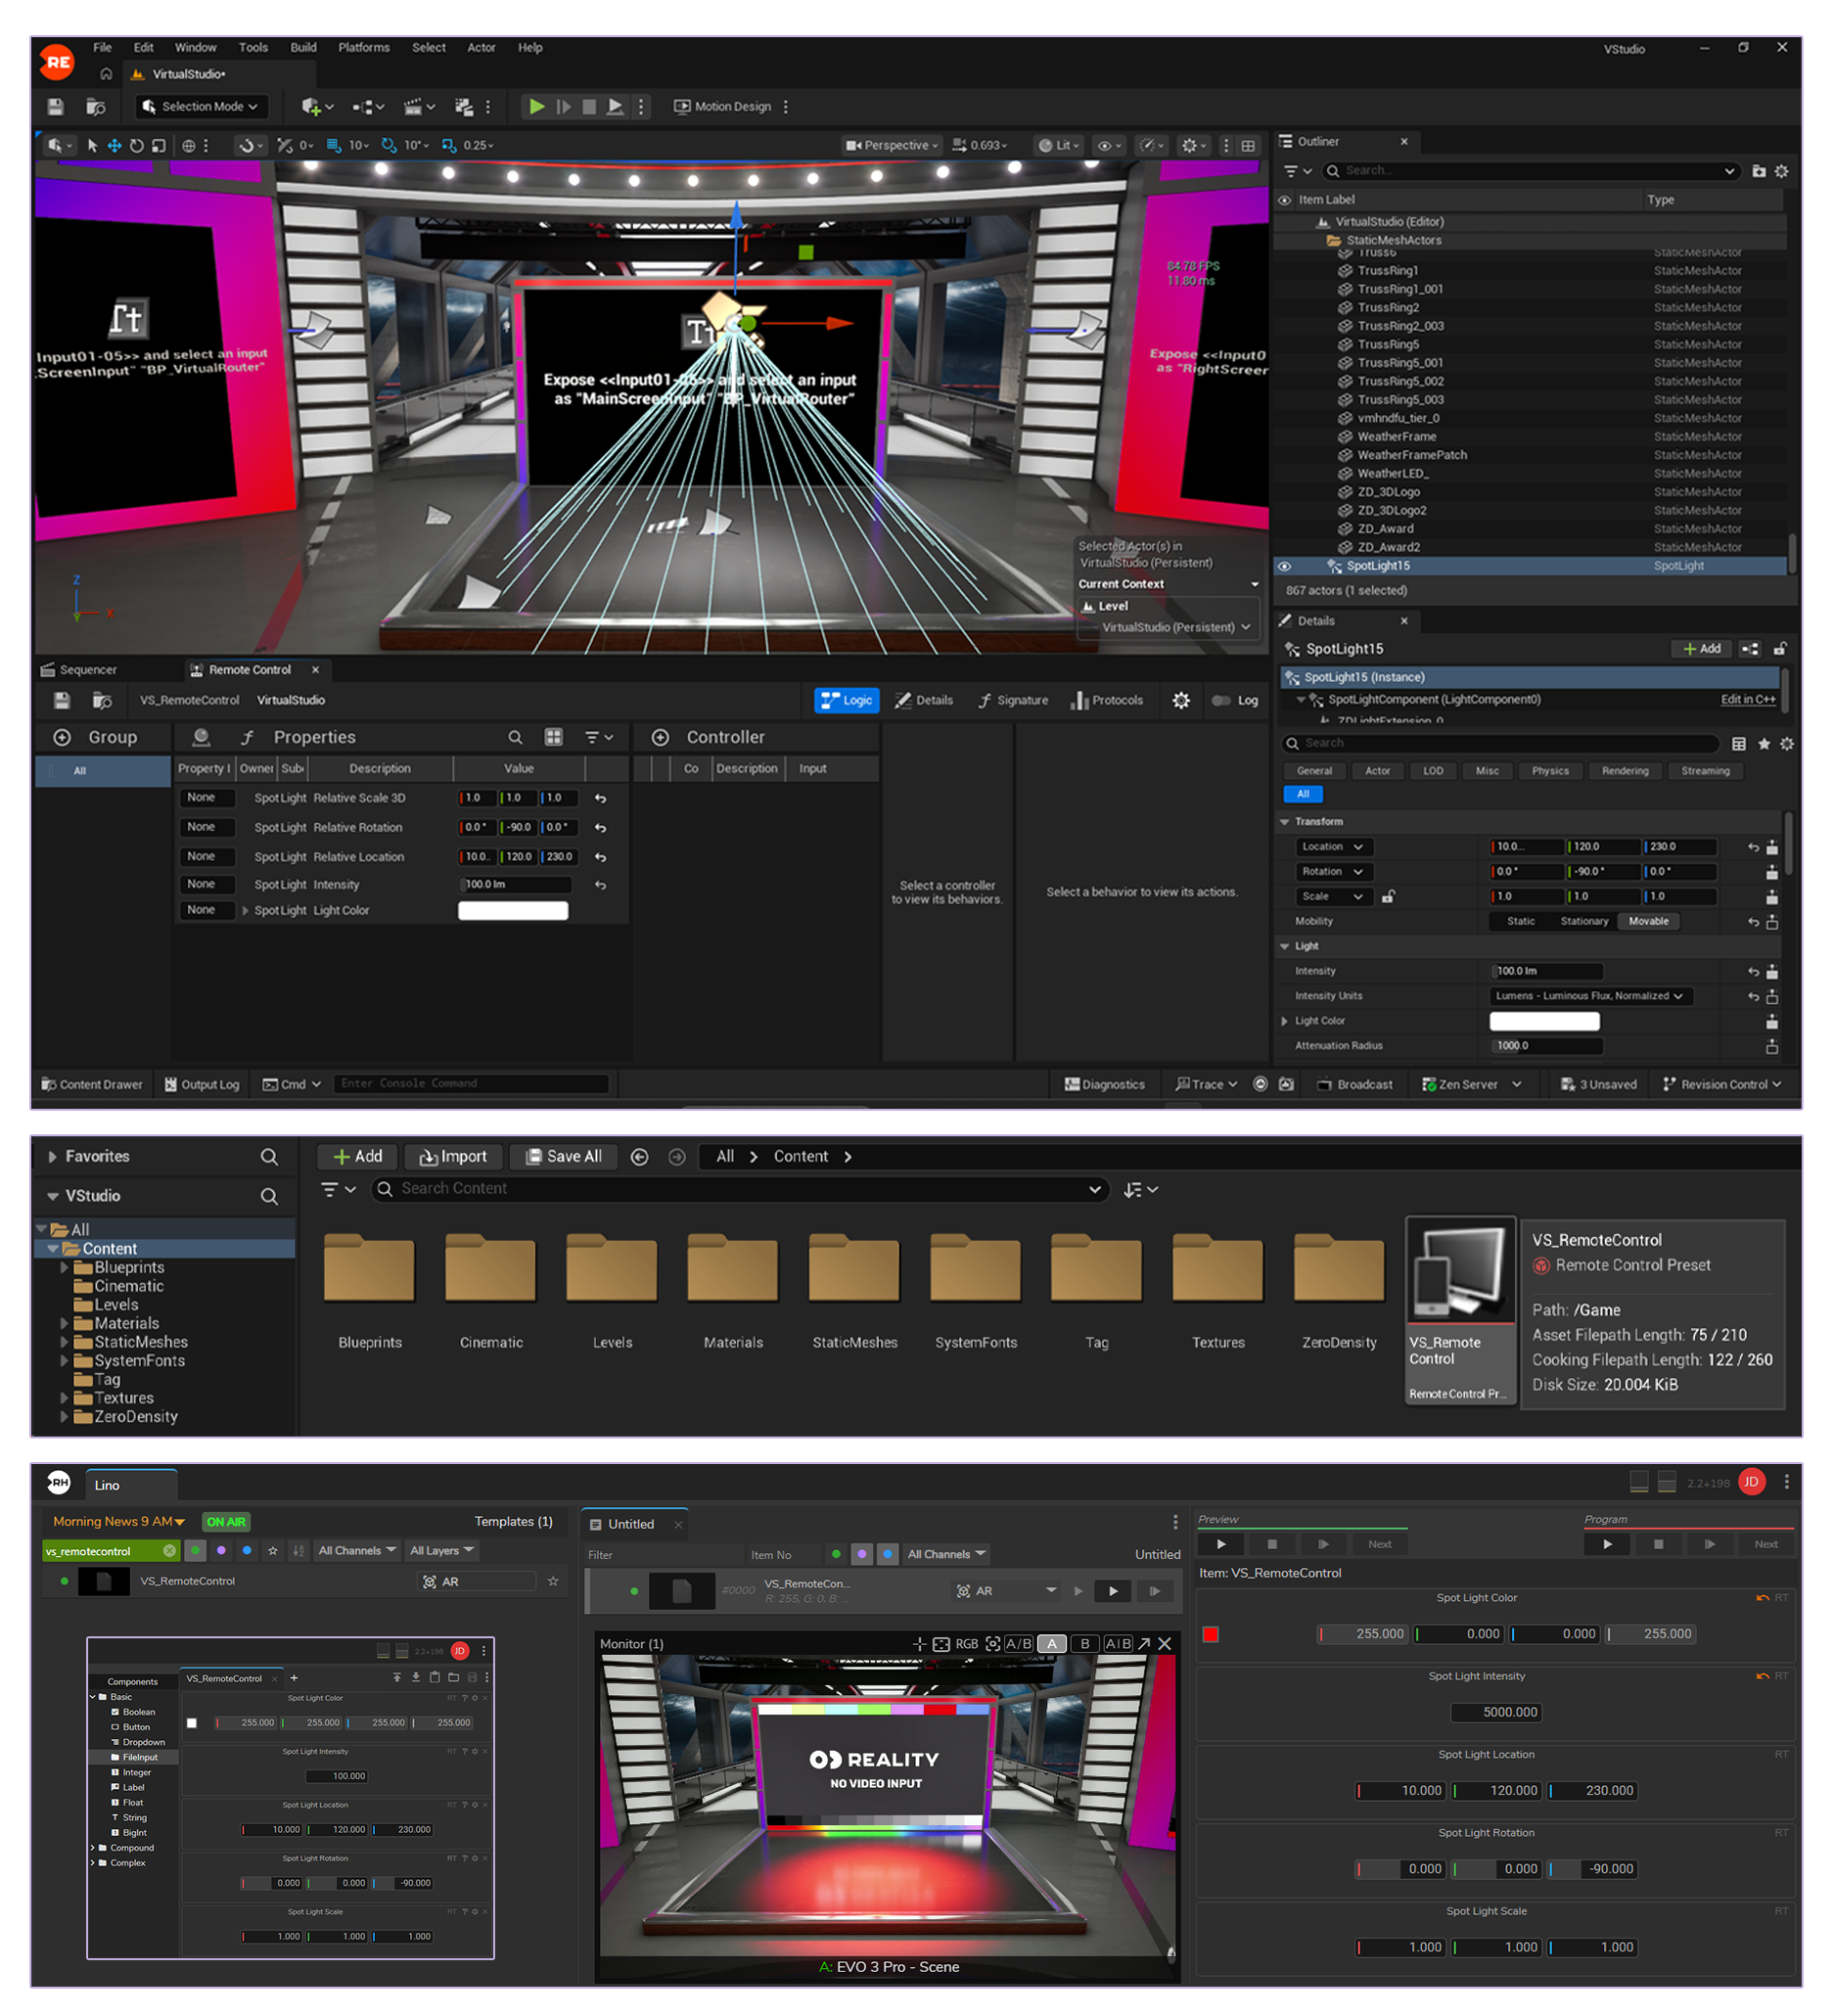
Task: Click the Details panel favorites star
Action: point(1764,743)
